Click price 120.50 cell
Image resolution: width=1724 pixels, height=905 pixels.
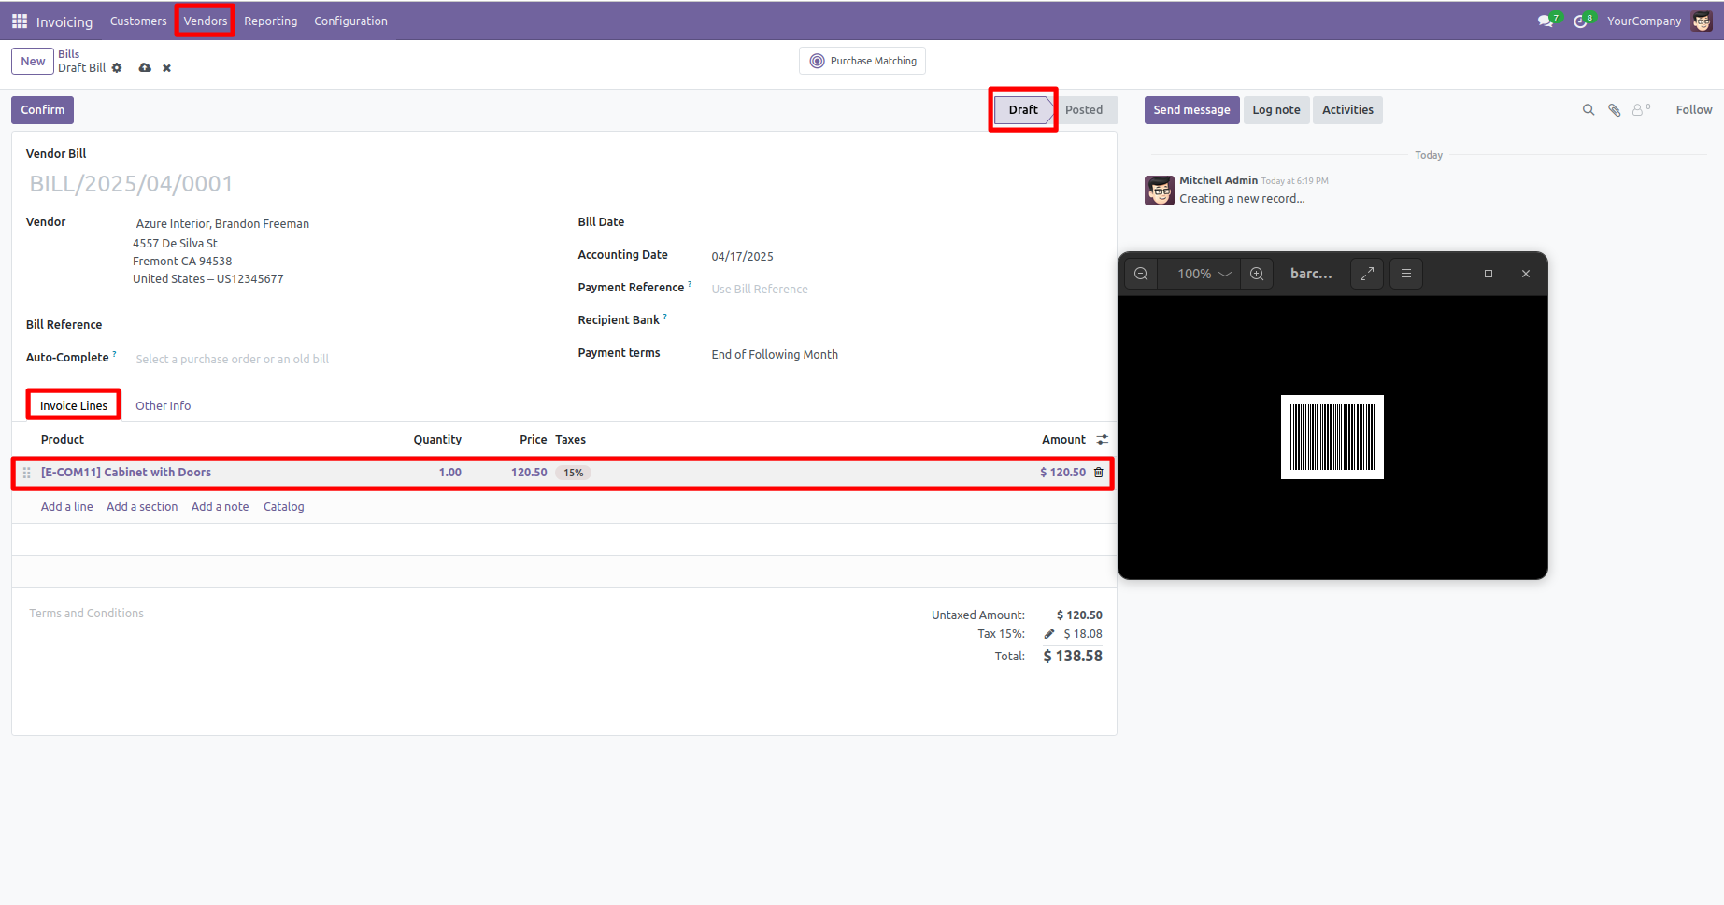tap(529, 473)
